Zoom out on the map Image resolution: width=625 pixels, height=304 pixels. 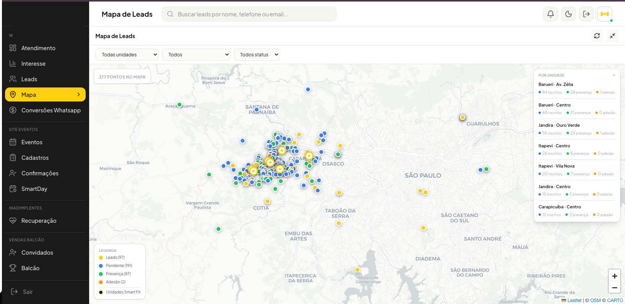(x=614, y=288)
